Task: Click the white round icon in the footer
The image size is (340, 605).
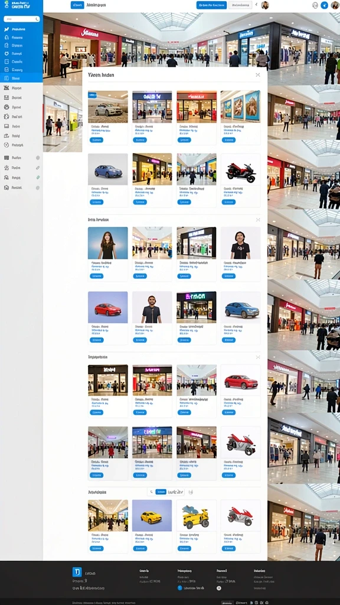Action: [x=219, y=588]
